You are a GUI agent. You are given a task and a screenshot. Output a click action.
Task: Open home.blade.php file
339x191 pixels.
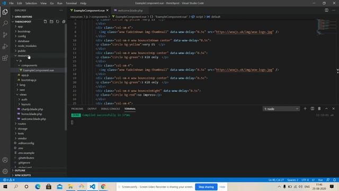(32, 114)
